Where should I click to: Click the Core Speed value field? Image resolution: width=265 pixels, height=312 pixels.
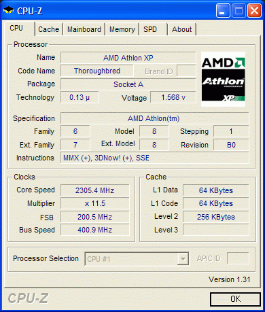click(x=94, y=190)
